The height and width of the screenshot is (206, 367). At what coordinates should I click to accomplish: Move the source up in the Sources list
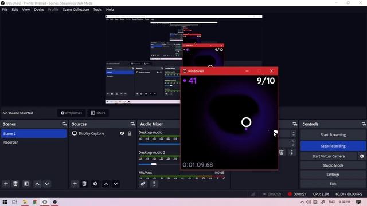point(106,184)
